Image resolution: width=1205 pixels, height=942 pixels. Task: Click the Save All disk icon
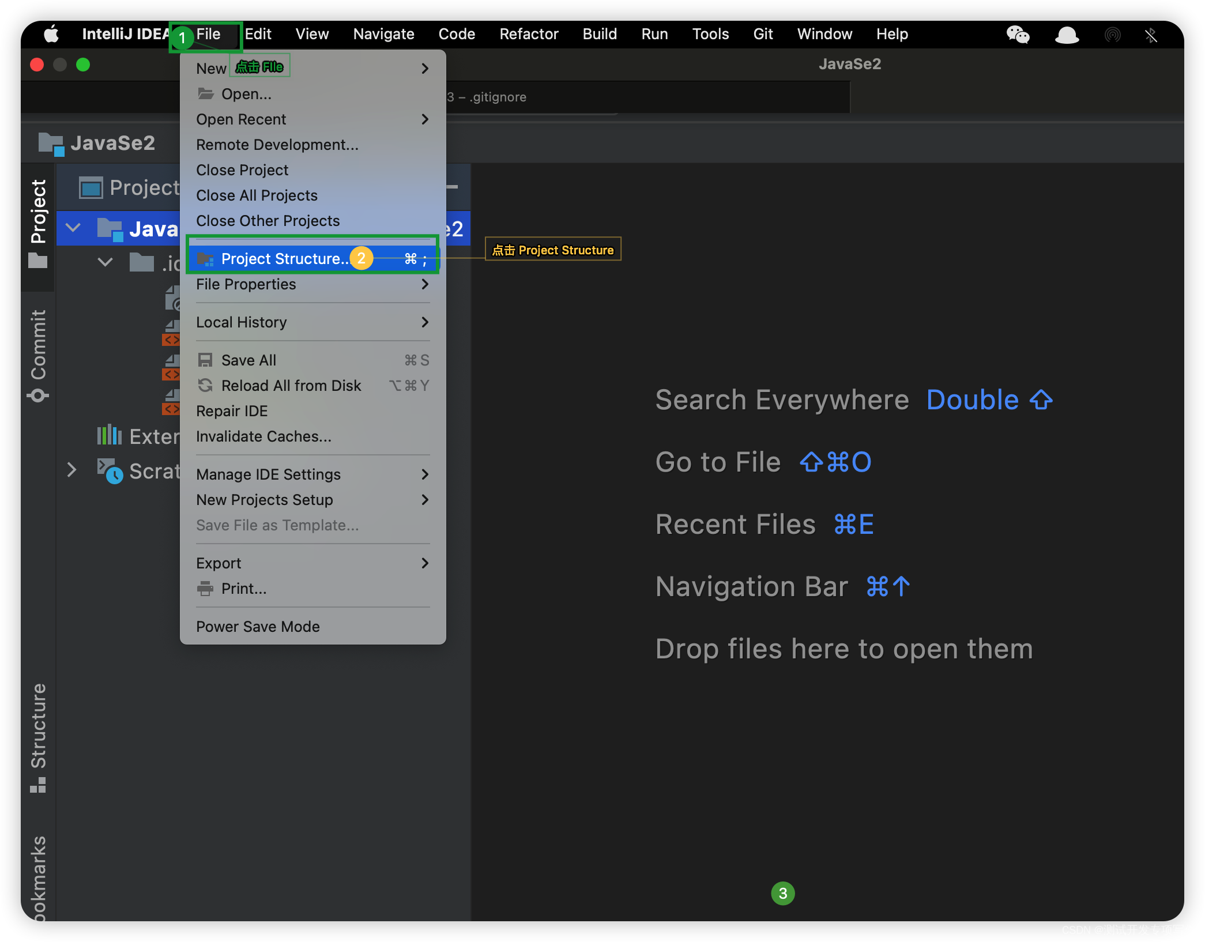tap(205, 360)
